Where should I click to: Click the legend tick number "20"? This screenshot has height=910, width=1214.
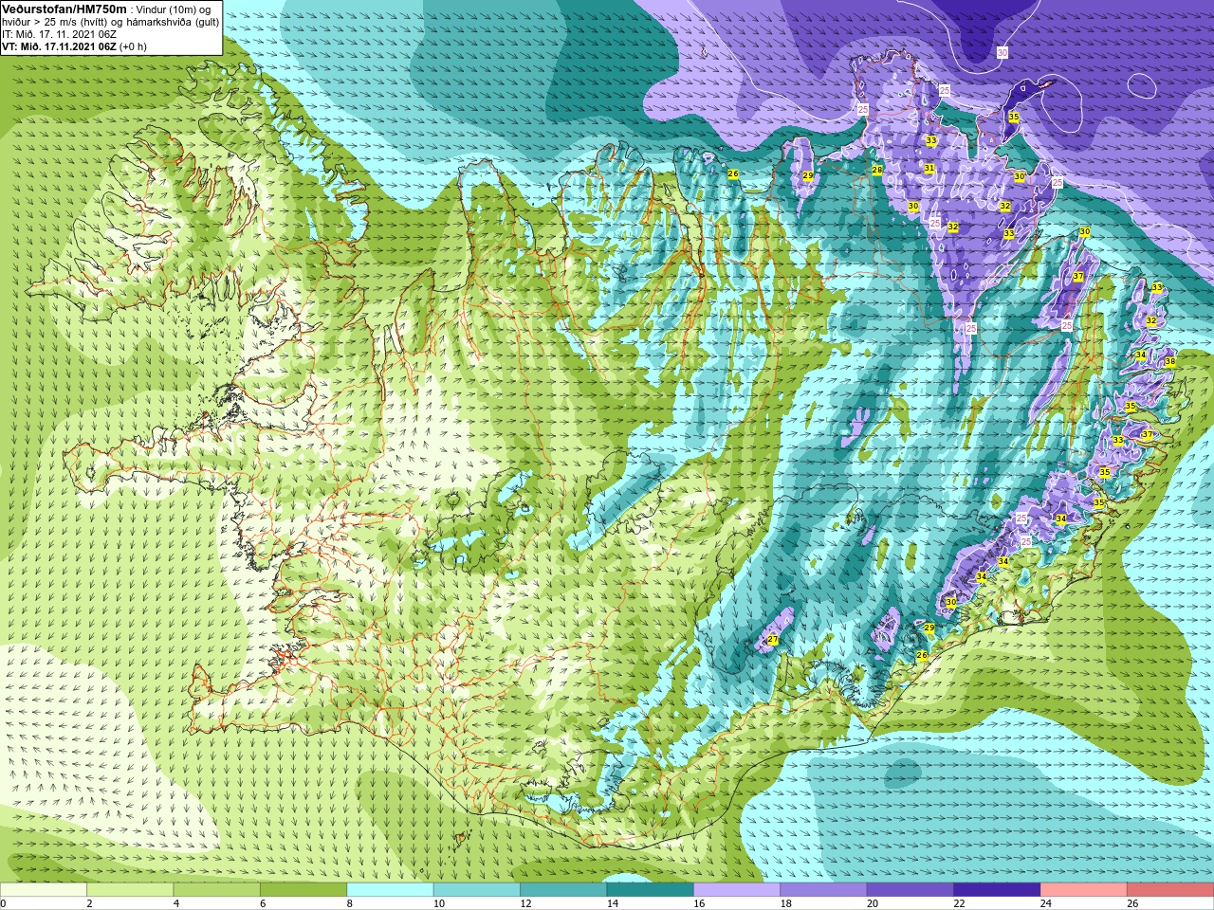point(873,903)
